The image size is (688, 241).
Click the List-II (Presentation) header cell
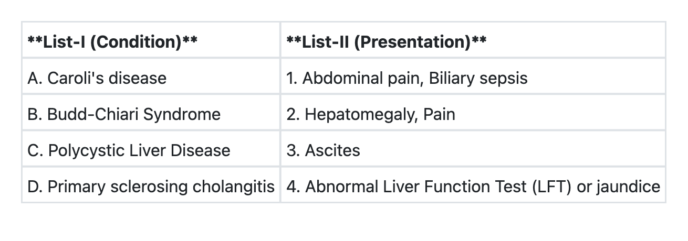386,41
